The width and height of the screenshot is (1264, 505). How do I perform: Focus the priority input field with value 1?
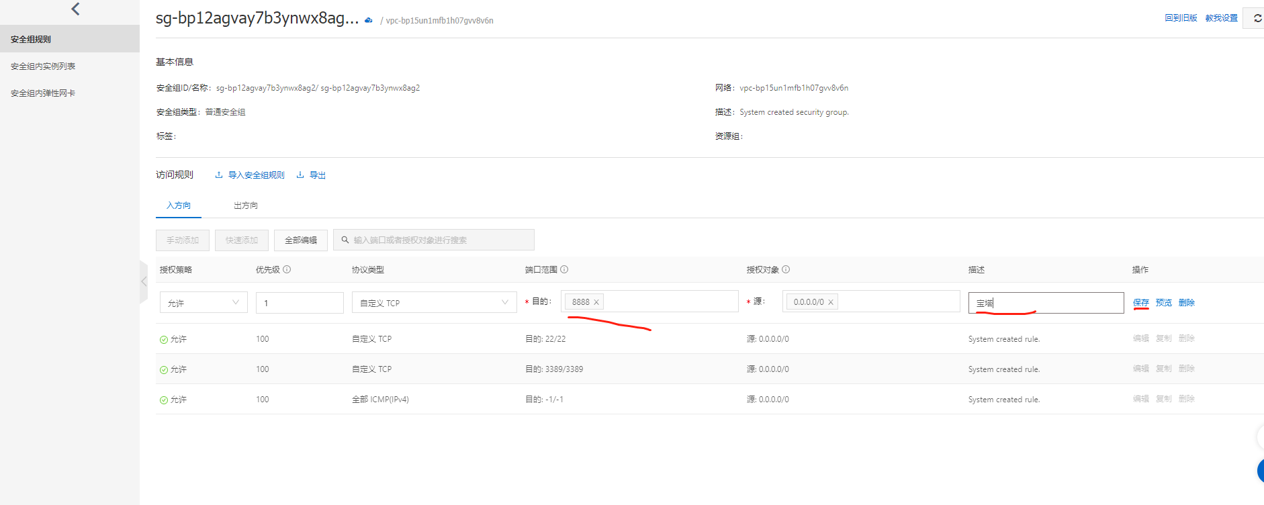pos(300,303)
